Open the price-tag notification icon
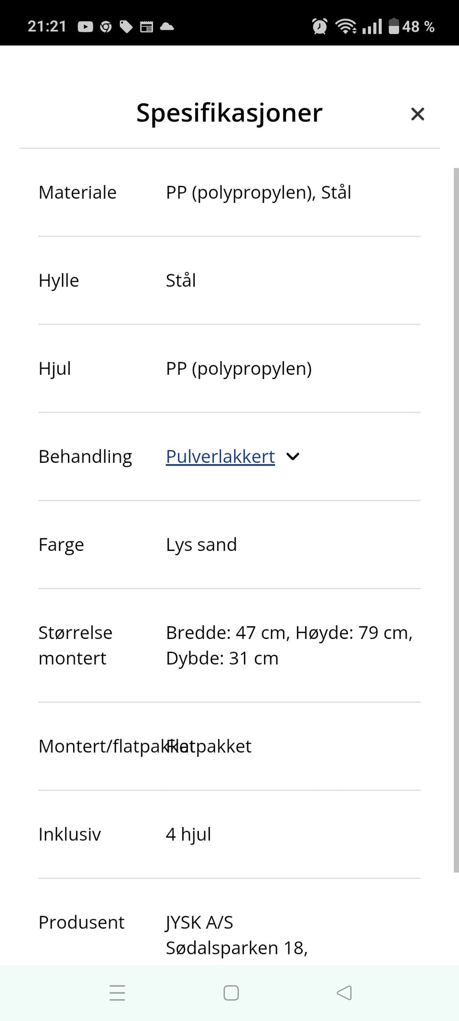 [126, 26]
